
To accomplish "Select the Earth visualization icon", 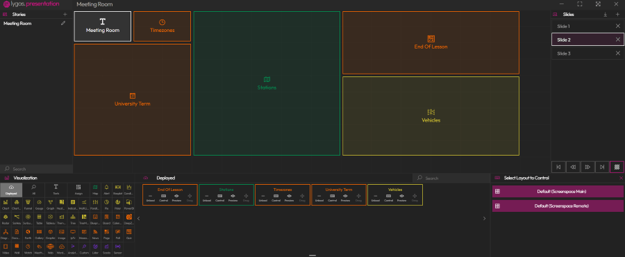I will point(28,234).
